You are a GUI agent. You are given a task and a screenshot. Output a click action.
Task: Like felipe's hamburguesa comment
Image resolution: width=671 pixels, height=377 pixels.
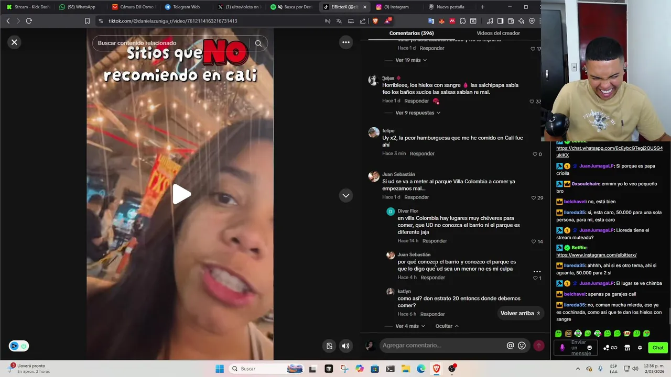coord(535,154)
